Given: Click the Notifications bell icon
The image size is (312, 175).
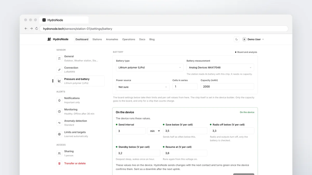Looking at the screenshot, I should coord(59,100).
